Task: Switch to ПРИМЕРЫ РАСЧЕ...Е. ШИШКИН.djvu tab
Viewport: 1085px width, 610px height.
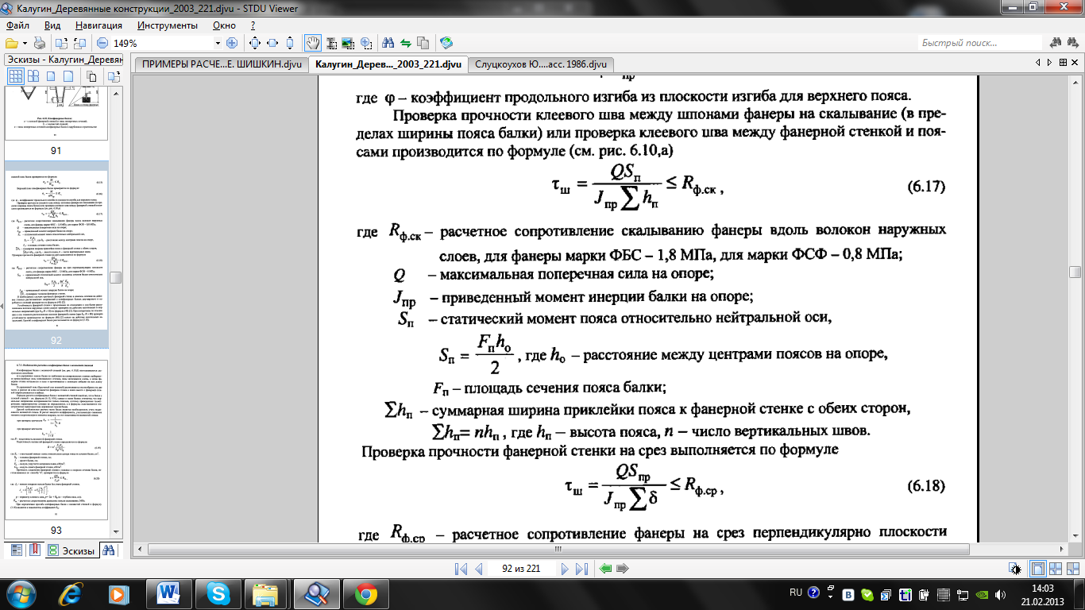Action: pyautogui.click(x=222, y=64)
